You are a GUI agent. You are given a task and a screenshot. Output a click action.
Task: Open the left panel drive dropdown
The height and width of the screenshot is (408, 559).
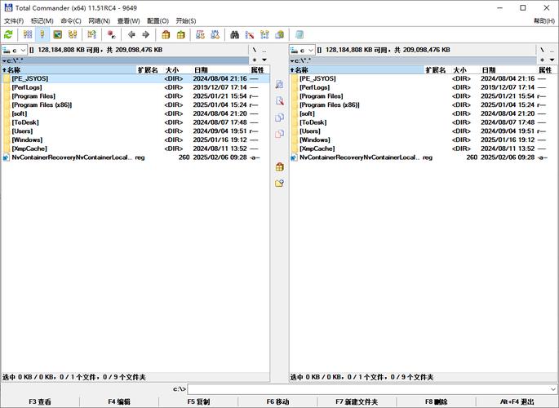[x=15, y=51]
